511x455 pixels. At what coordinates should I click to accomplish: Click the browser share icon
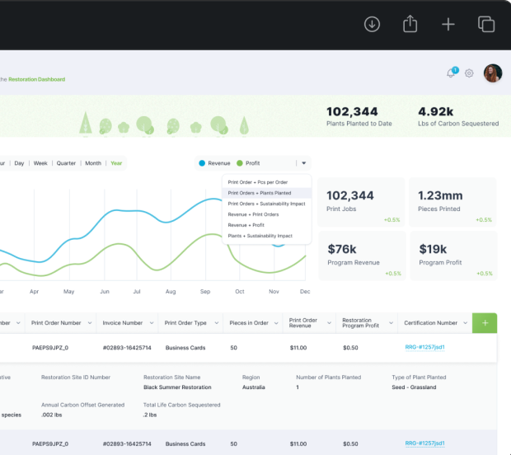(x=410, y=24)
